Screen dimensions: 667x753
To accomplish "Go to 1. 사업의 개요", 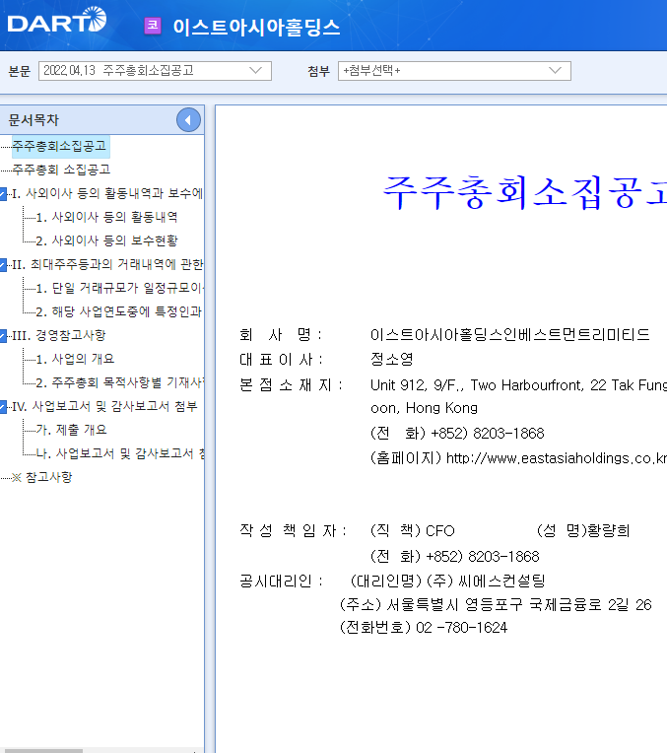I will [x=76, y=359].
